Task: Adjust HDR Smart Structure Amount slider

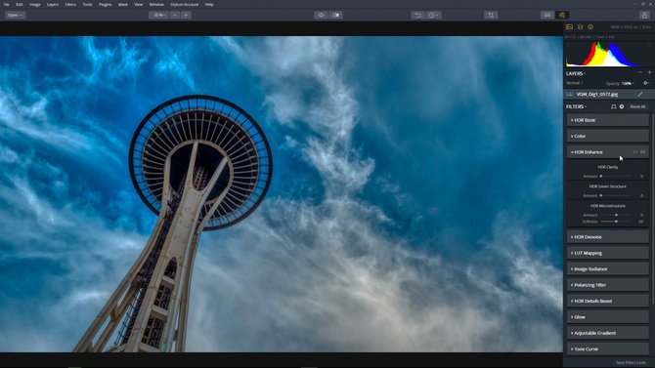Action: tap(617, 195)
